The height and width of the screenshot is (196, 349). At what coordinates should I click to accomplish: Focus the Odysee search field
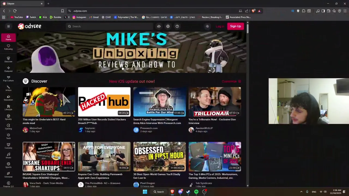[110, 26]
